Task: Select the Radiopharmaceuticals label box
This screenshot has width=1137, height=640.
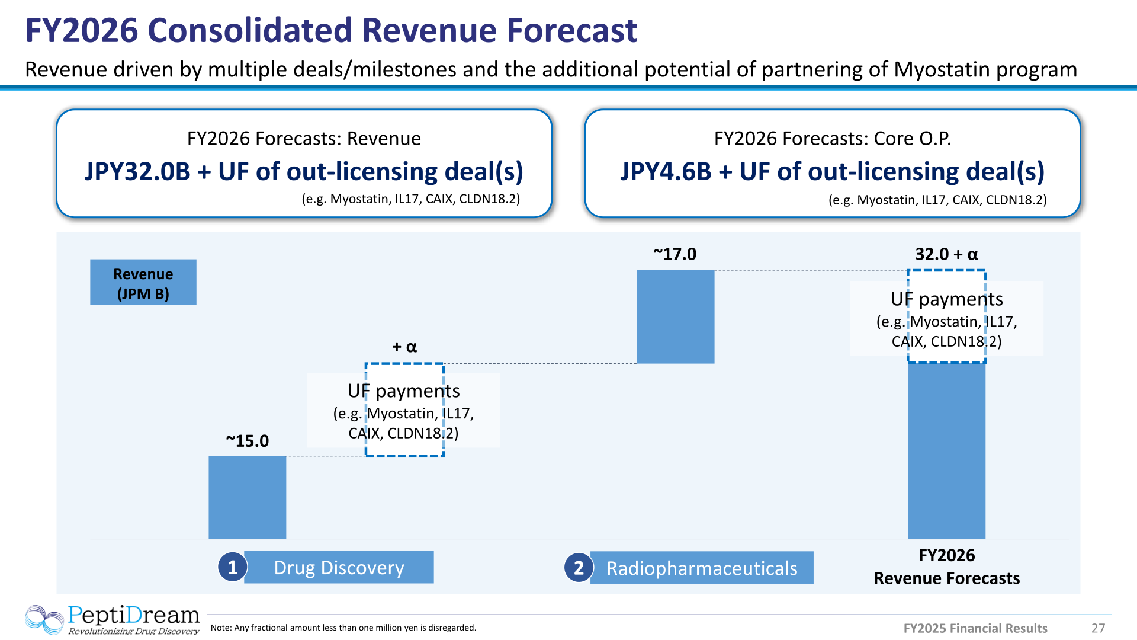Action: (702, 568)
